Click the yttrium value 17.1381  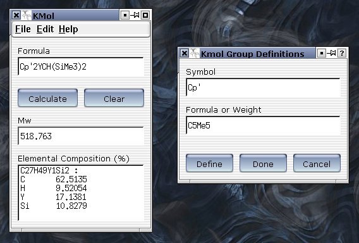[71, 197]
